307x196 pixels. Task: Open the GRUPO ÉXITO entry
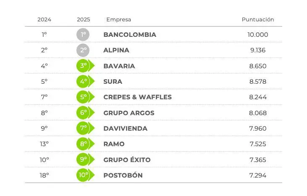(x=127, y=160)
